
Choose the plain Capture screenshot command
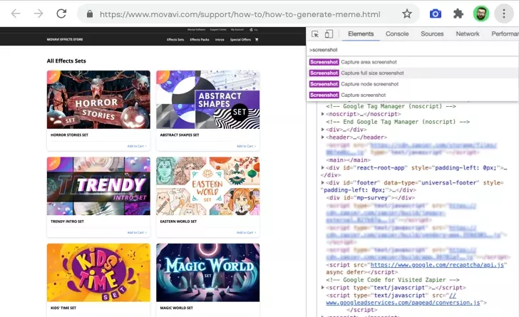(413, 95)
